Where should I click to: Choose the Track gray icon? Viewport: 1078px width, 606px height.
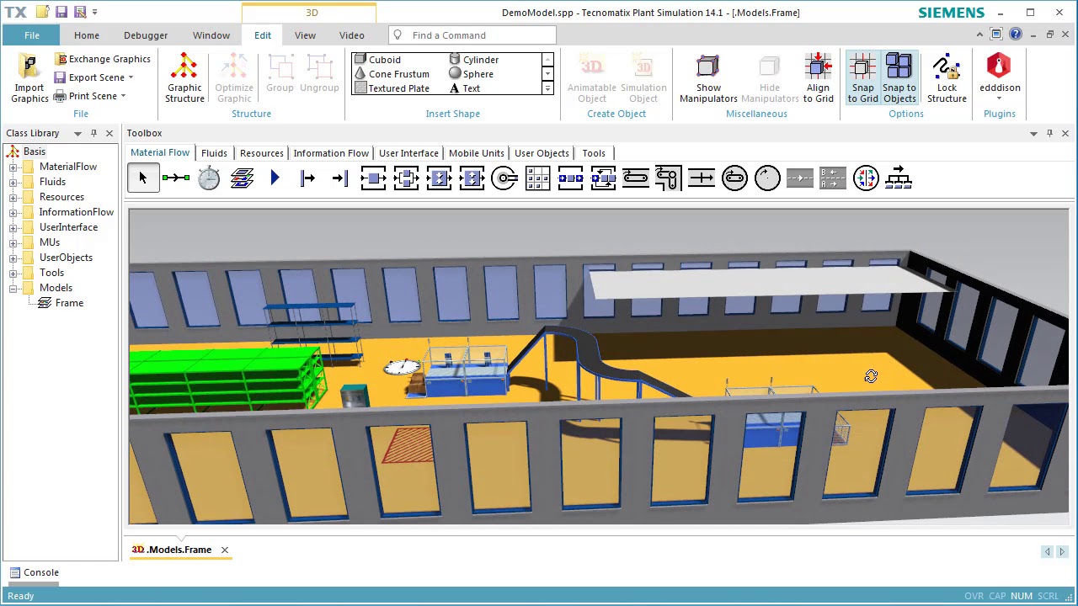point(800,178)
